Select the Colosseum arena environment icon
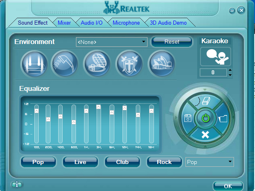 coord(97,64)
